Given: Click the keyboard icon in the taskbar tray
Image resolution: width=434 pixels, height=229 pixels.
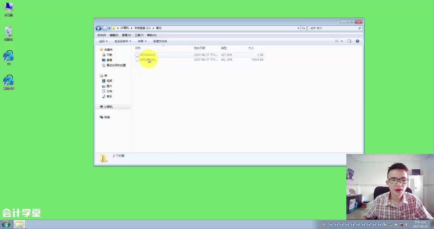Looking at the screenshot, I should (323, 225).
